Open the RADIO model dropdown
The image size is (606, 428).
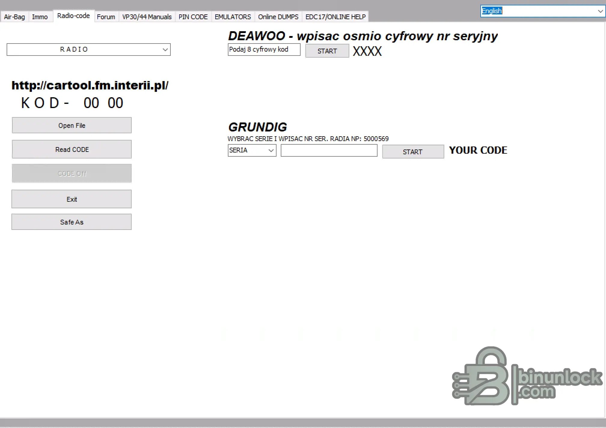[x=89, y=50]
